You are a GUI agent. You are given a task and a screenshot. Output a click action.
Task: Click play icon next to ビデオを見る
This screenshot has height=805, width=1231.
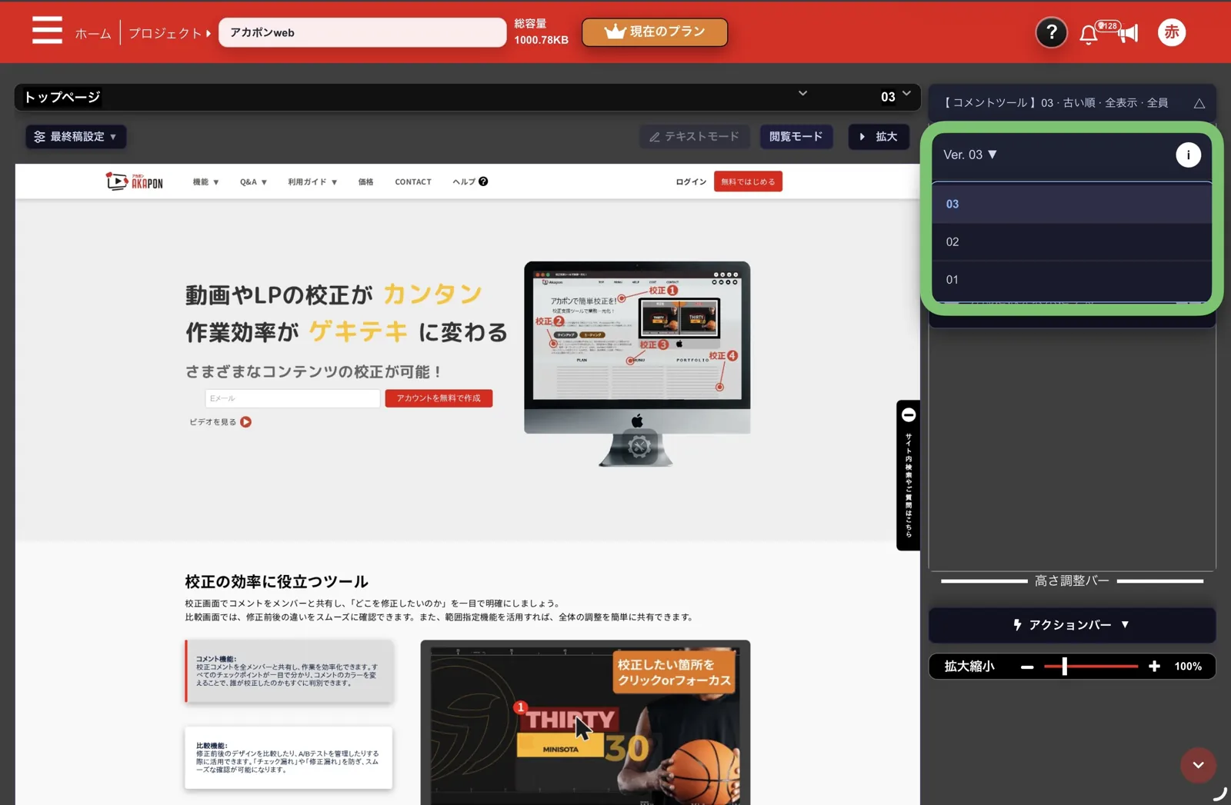point(245,422)
